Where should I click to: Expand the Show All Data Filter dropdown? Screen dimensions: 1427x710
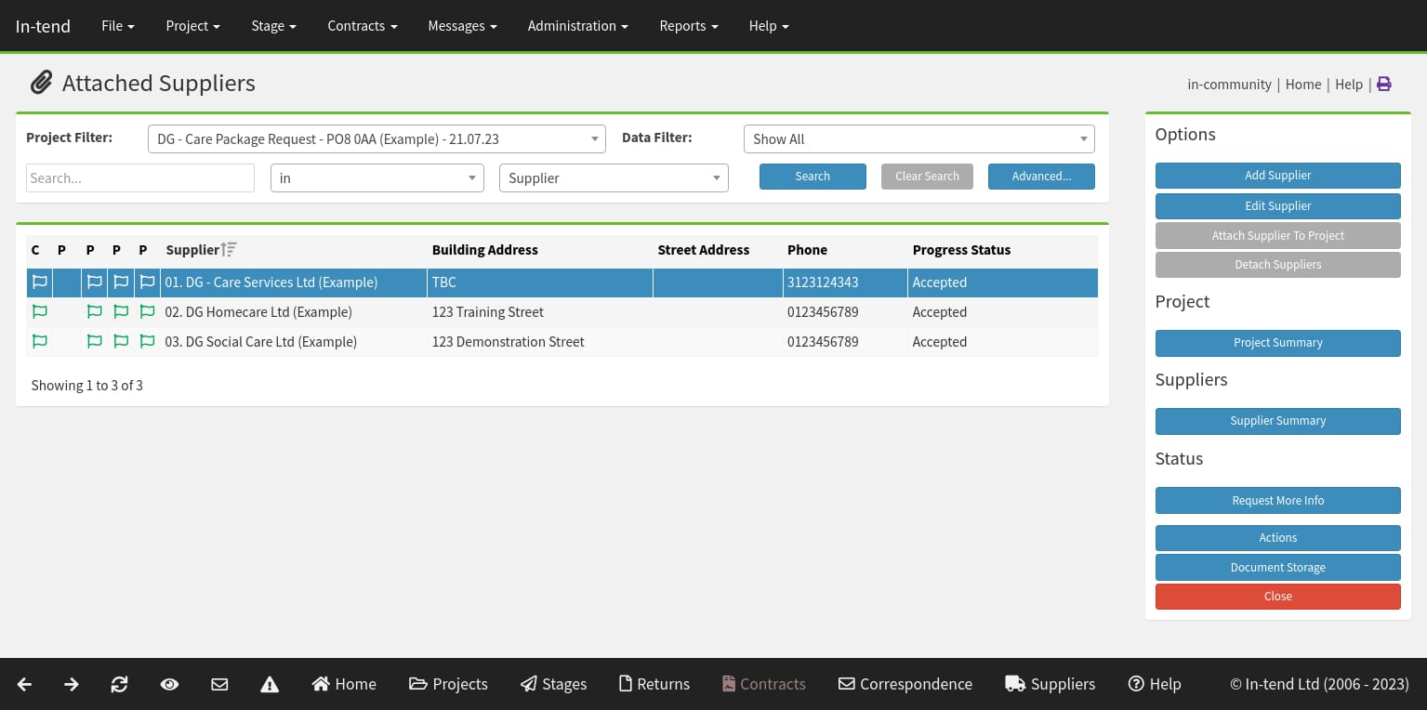918,138
